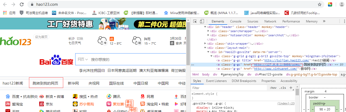This screenshot has width=346, height=112.
Task: Open the colorful extension icon in toolbar
Action: (x=330, y=4)
